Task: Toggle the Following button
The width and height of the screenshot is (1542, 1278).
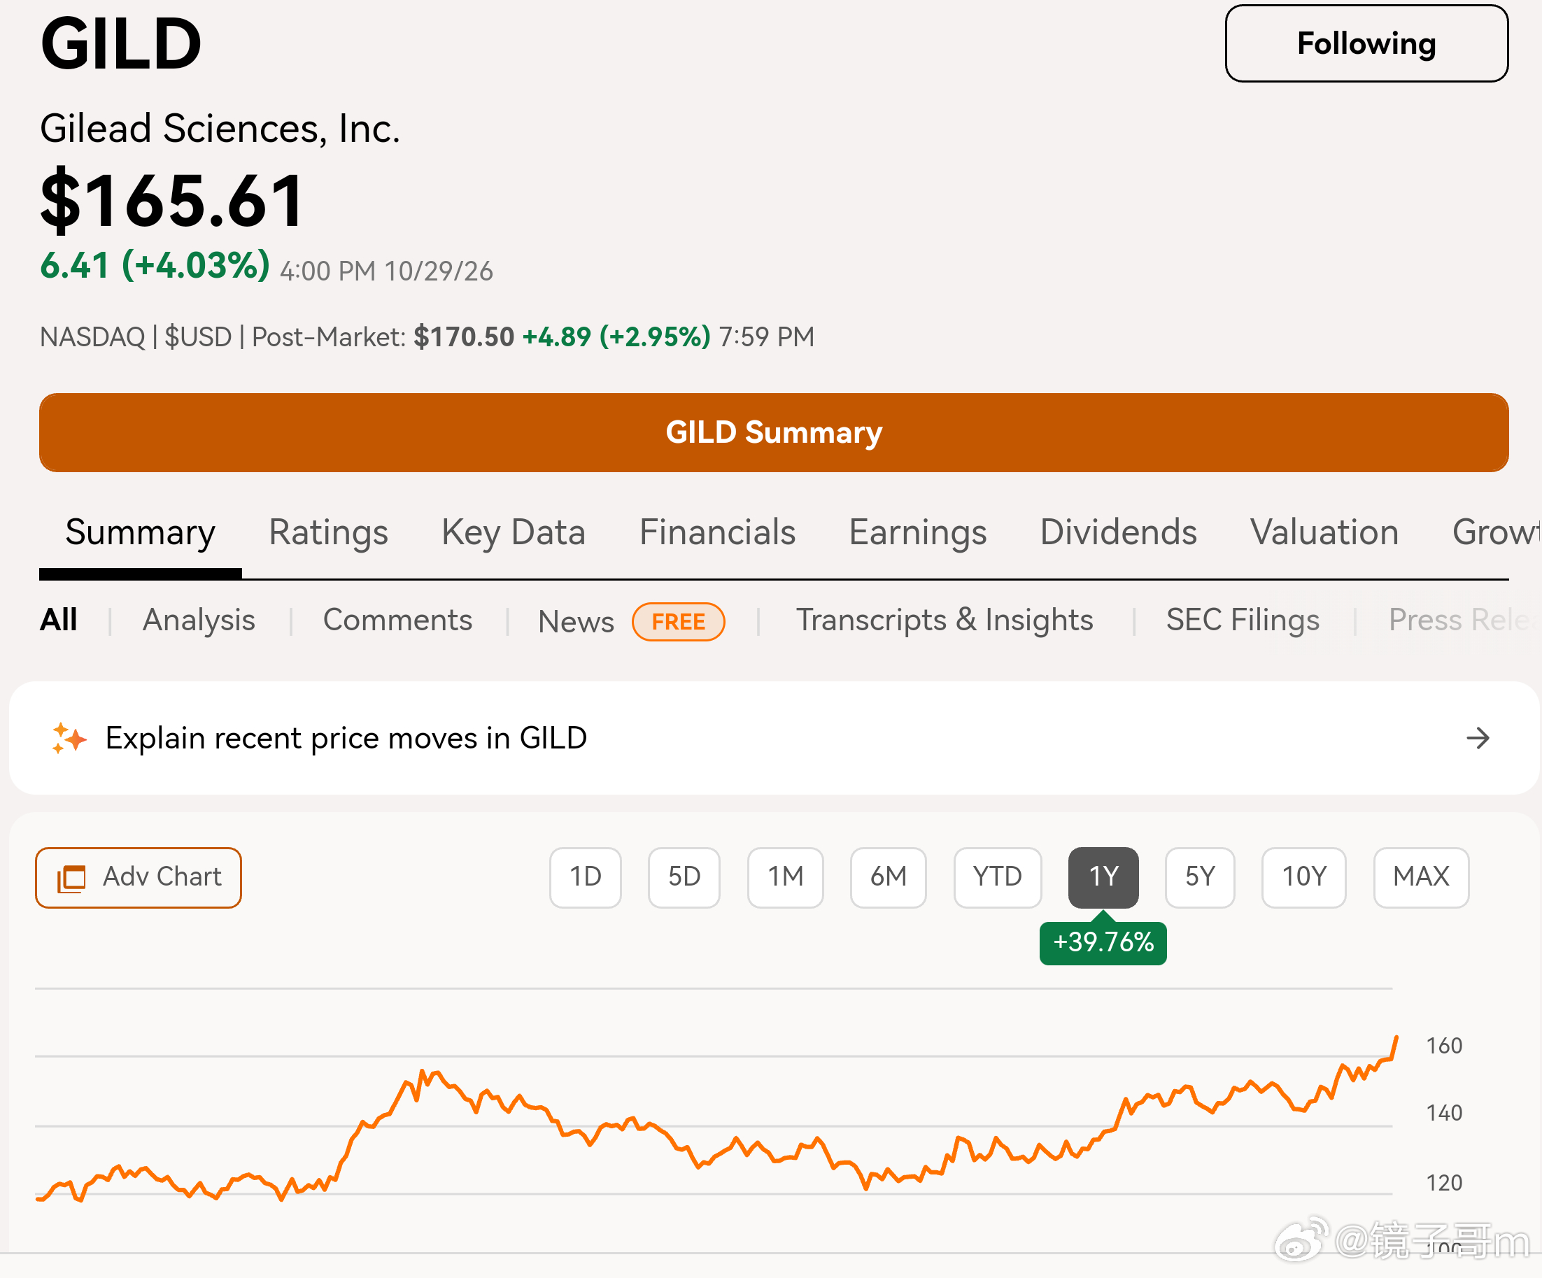Action: click(x=1366, y=43)
